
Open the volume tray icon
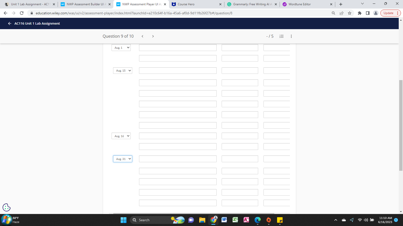[366, 220]
